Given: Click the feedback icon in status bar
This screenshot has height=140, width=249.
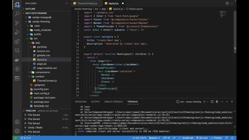Looking at the screenshot, I should coord(226,138).
